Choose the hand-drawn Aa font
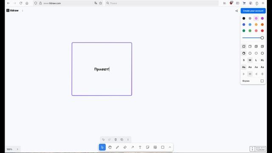This screenshot has height=153, width=272. 244,67
